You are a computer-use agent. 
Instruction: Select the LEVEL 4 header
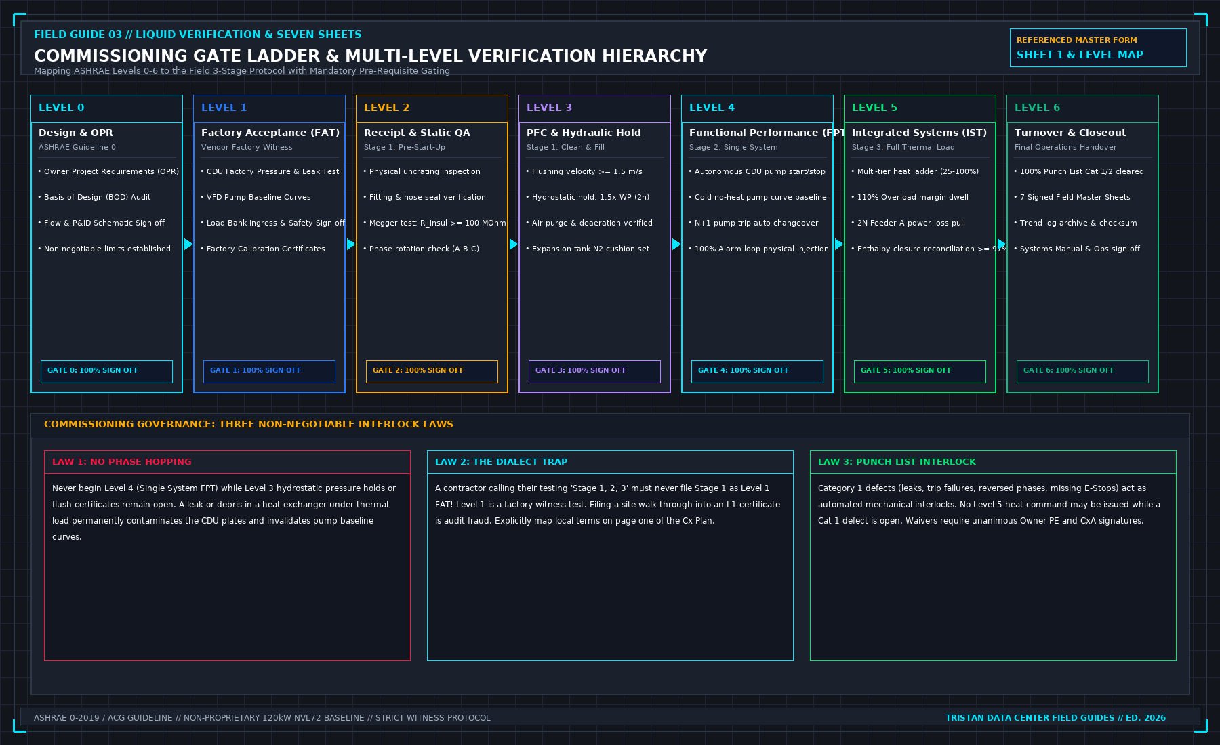(757, 108)
